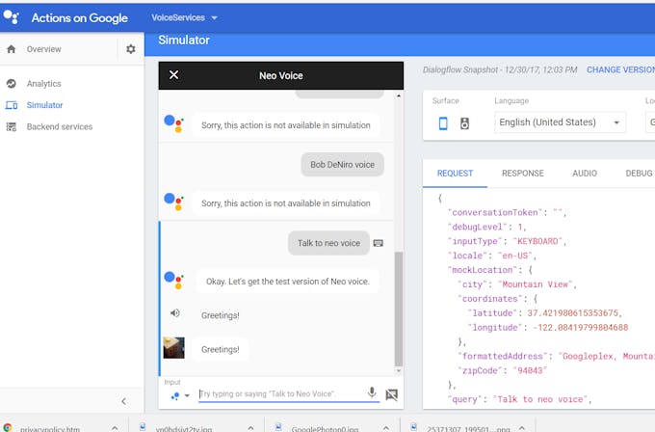Click the Bob DeNiro voice message bubble
The width and height of the screenshot is (655, 432).
click(x=342, y=165)
